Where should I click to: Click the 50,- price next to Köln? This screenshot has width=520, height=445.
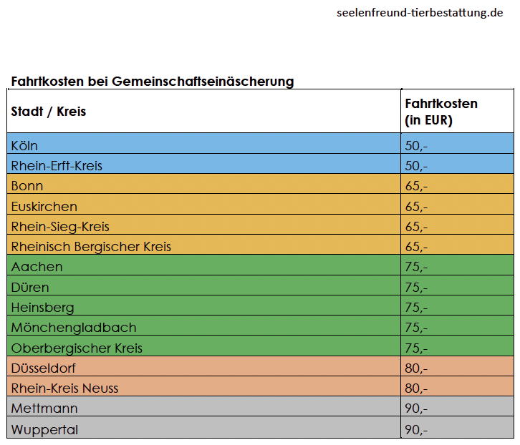pos(416,145)
